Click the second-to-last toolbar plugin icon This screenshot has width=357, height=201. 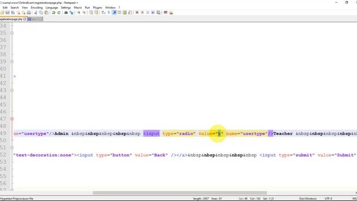[166, 12]
